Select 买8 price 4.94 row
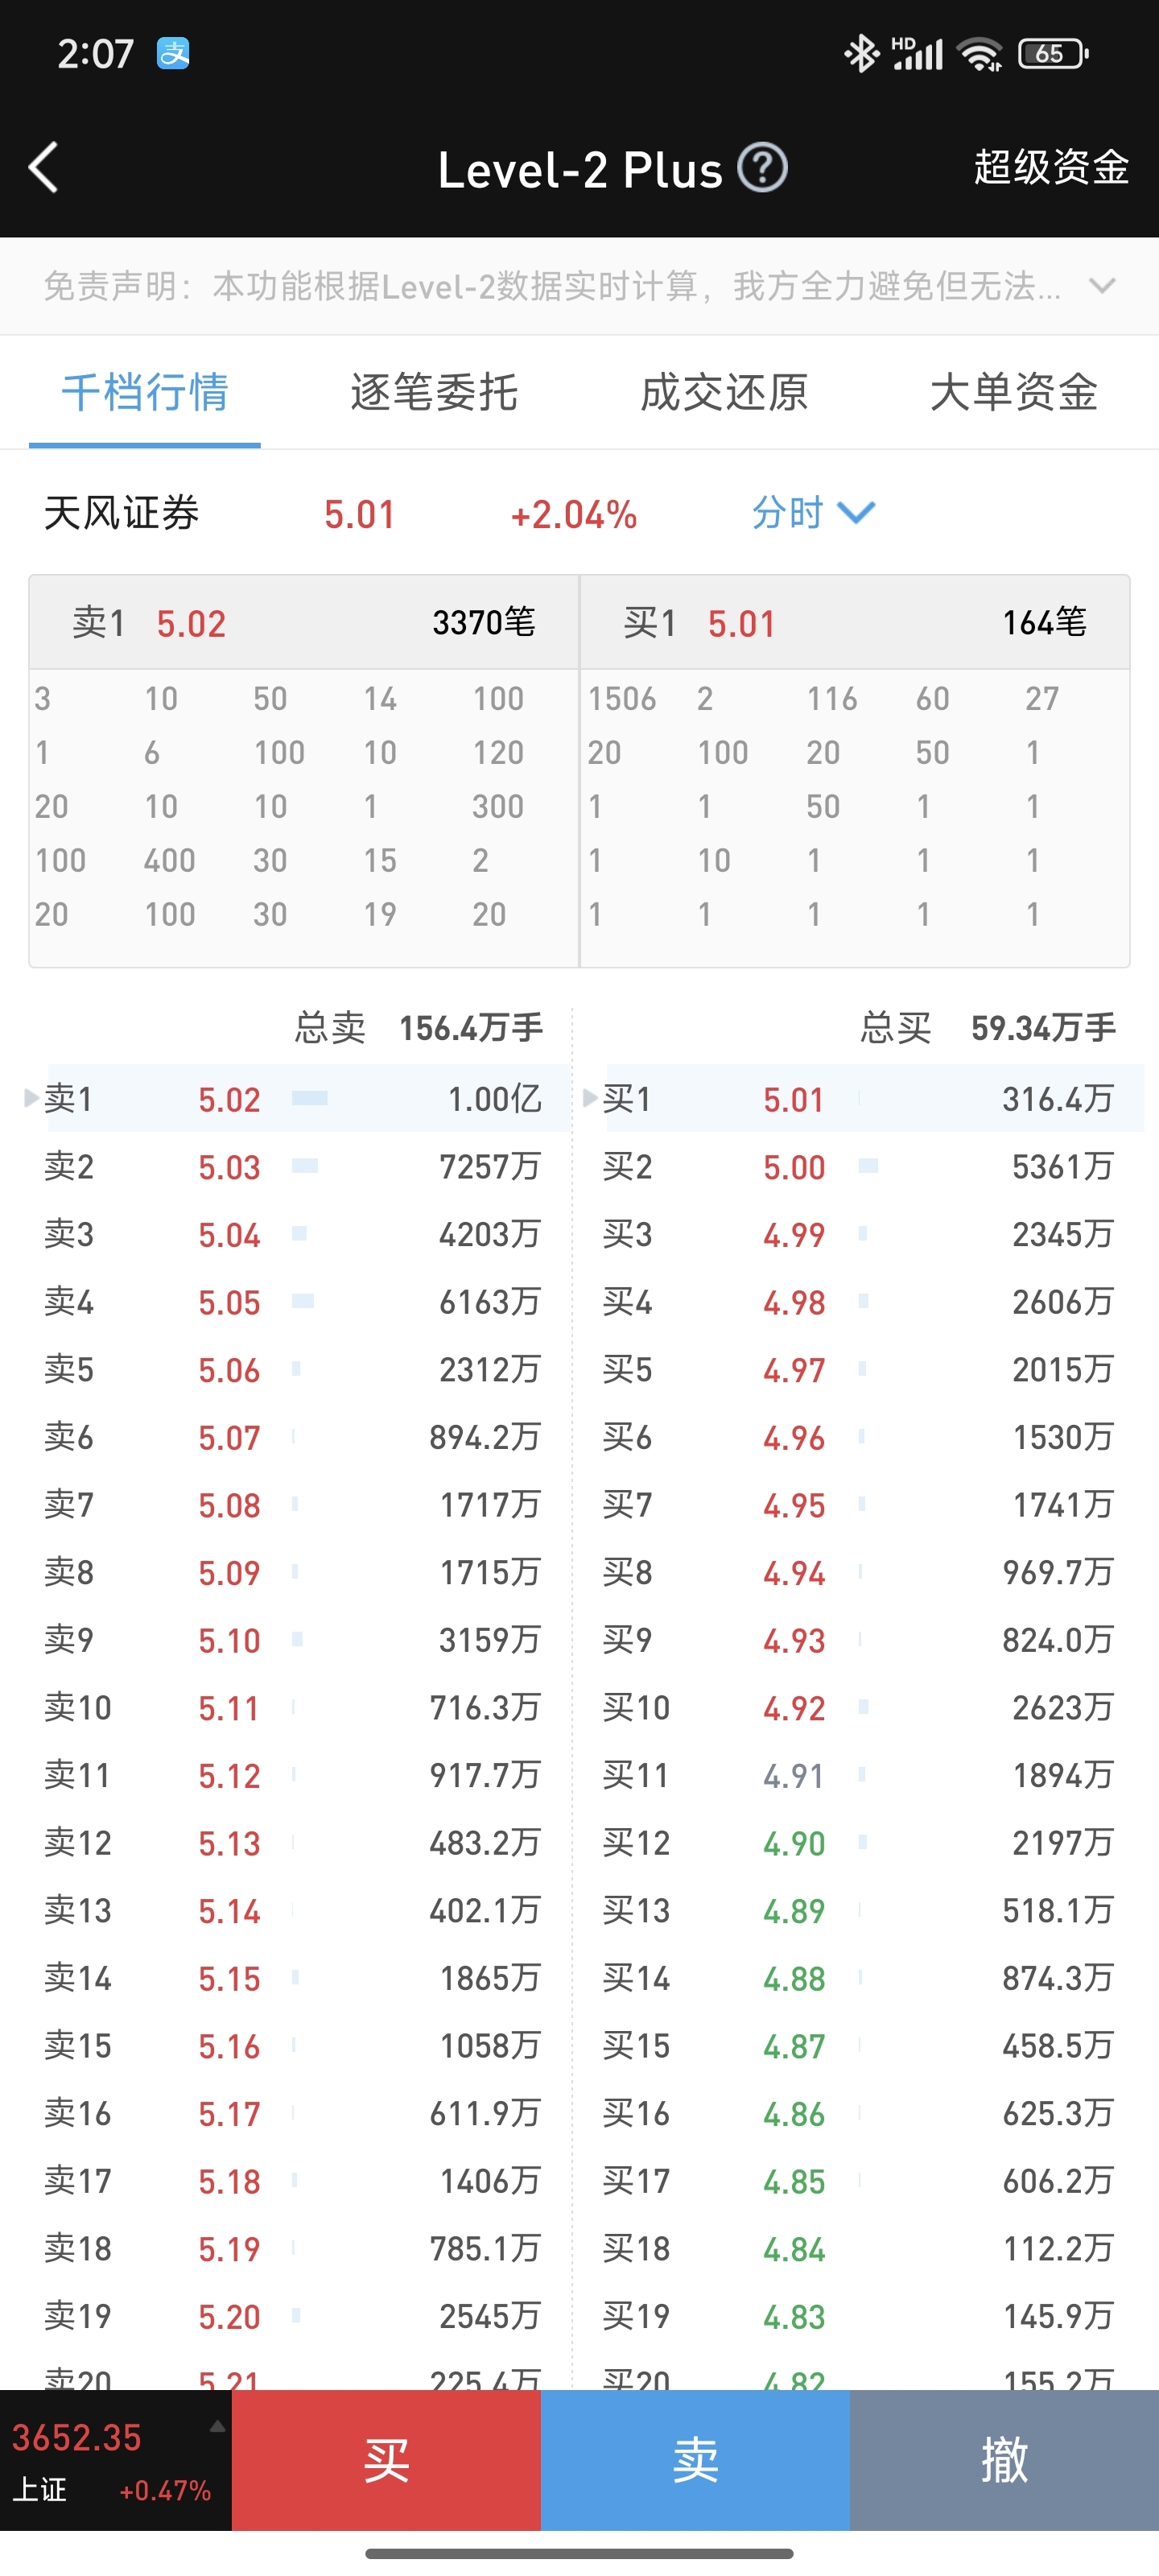The height and width of the screenshot is (2576, 1159). tap(860, 1572)
